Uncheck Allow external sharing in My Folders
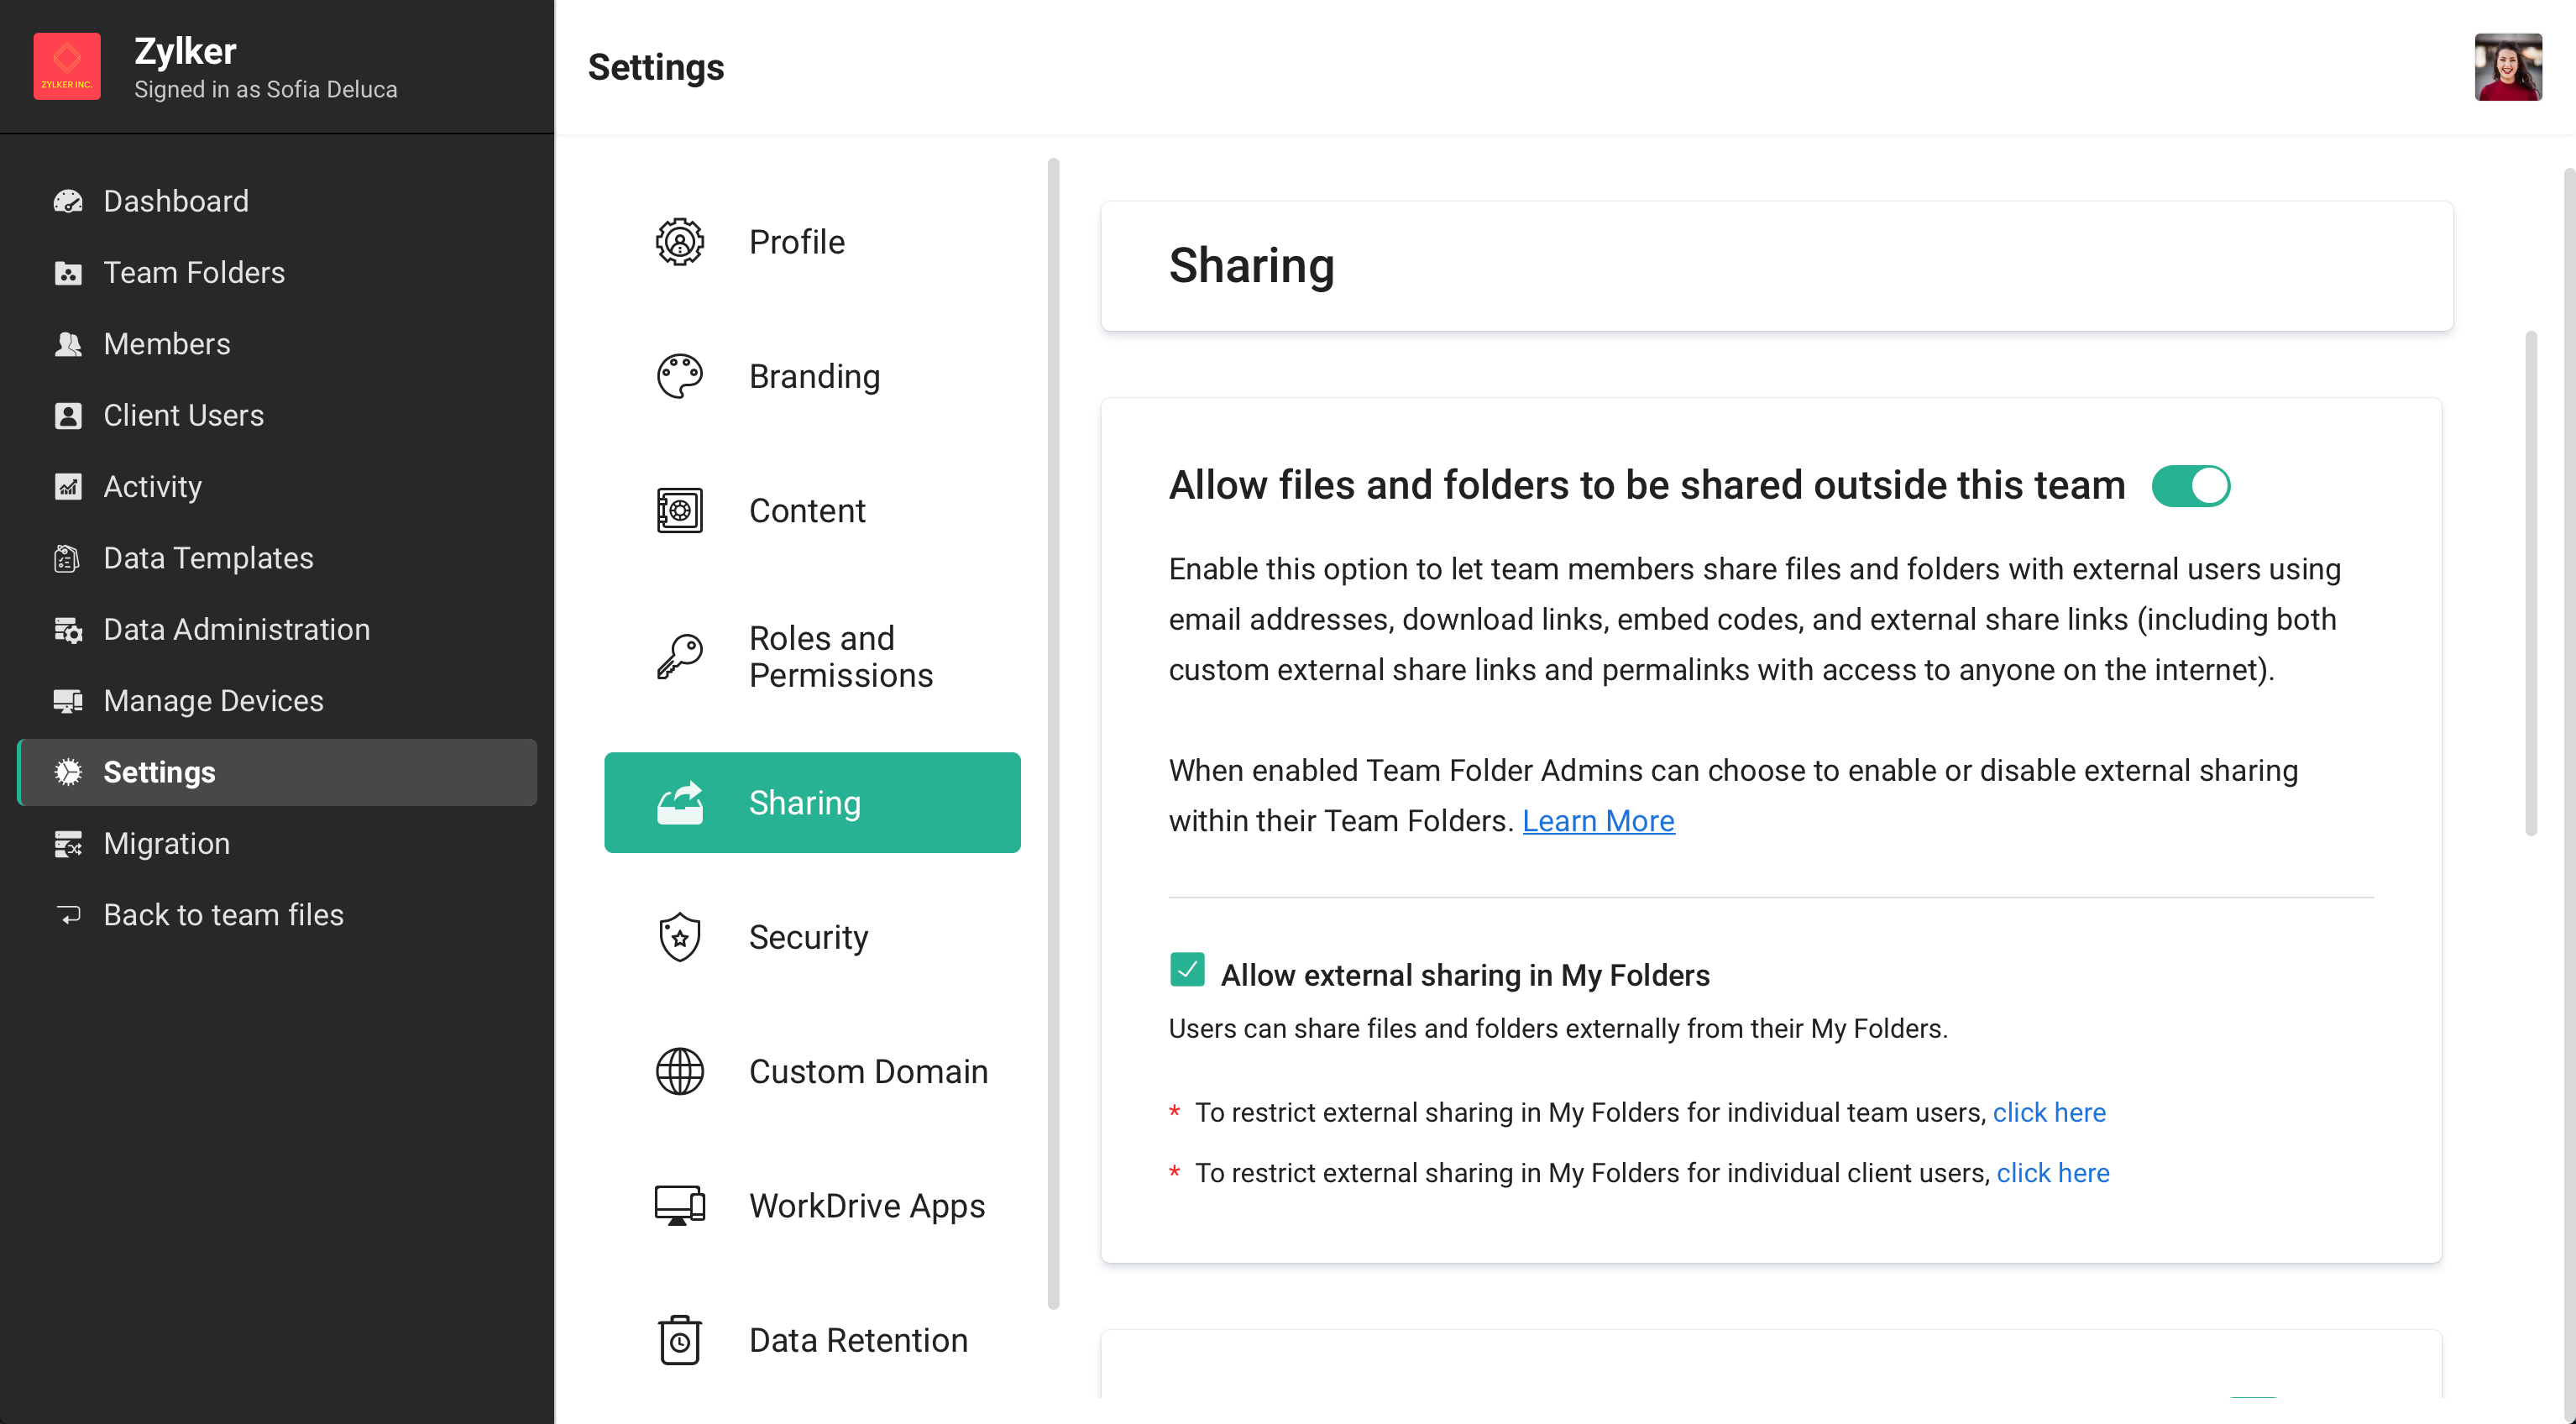Screen dimensions: 2576x1424 [x=1187, y=970]
